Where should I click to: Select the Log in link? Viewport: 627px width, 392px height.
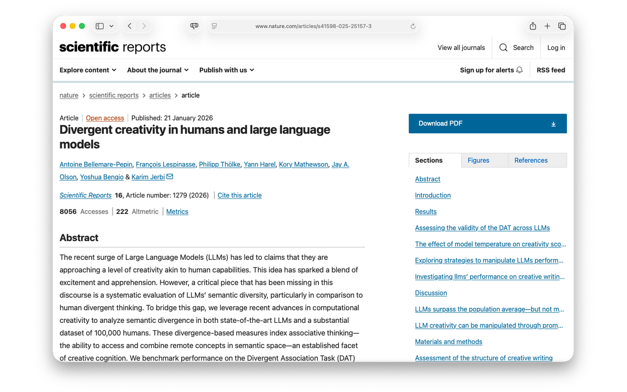click(x=556, y=48)
